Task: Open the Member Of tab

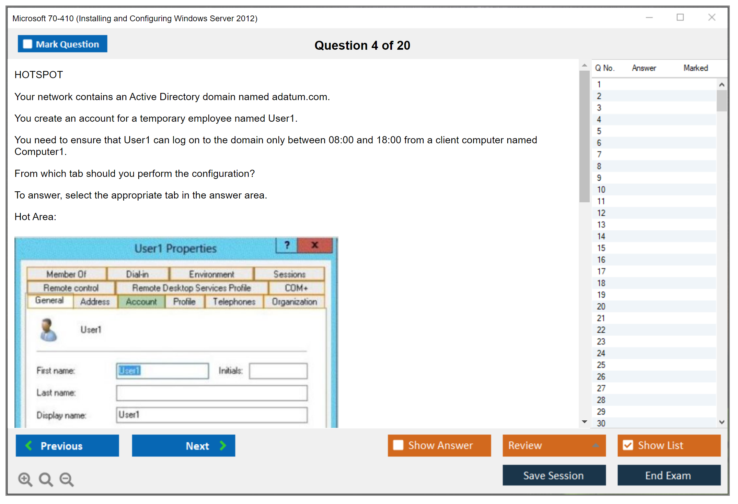Action: point(66,274)
